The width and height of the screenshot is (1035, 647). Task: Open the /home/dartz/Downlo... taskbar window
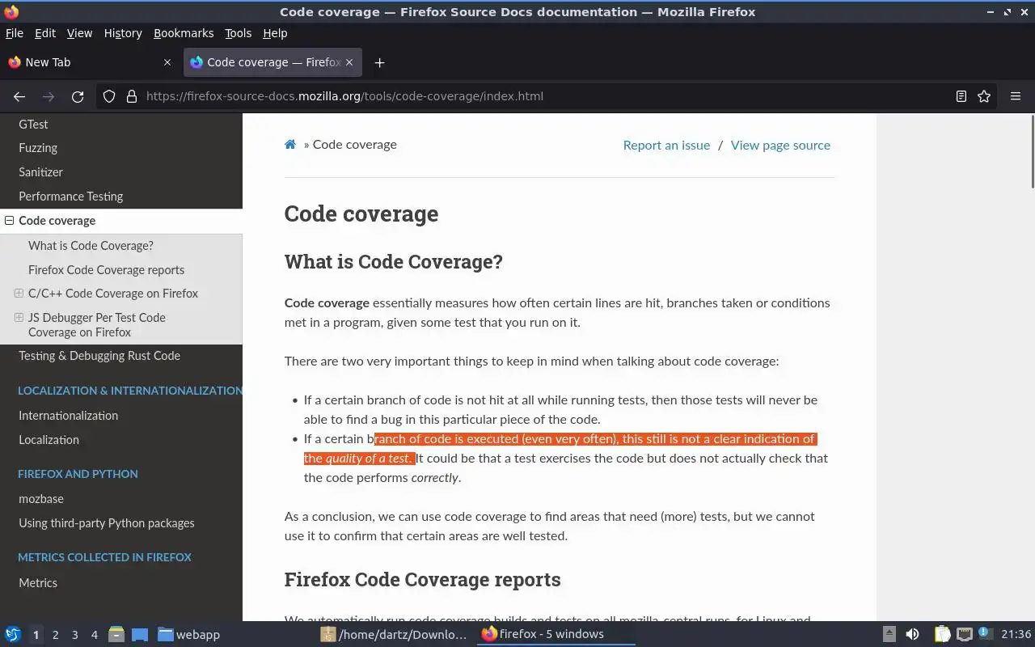pyautogui.click(x=395, y=635)
